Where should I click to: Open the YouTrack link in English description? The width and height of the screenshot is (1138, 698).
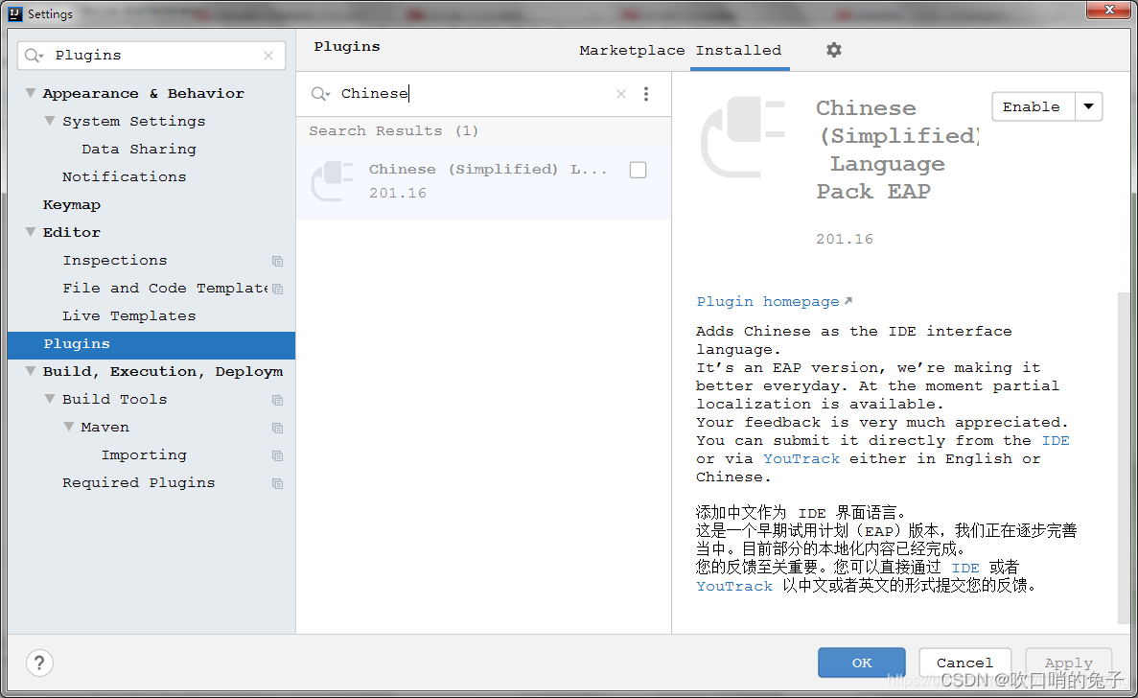[x=801, y=458]
